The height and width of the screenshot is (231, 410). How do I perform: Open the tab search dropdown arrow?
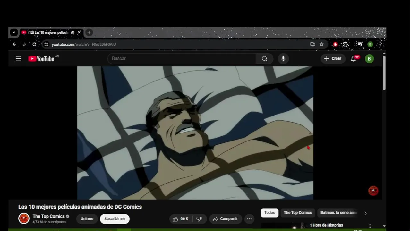pyautogui.click(x=13, y=32)
